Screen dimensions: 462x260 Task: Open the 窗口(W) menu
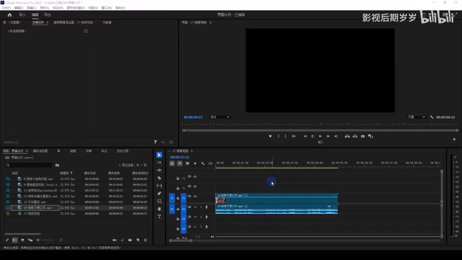[106, 8]
